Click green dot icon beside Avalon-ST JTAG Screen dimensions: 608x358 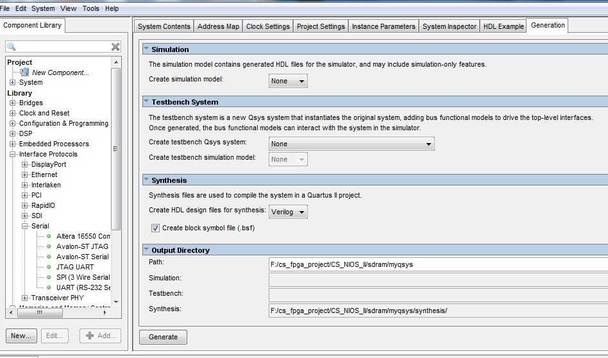point(49,246)
